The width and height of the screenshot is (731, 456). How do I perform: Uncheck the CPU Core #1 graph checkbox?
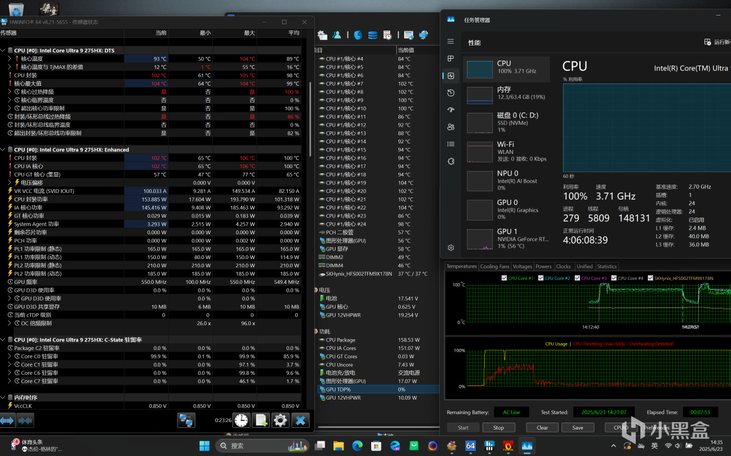[x=505, y=278]
